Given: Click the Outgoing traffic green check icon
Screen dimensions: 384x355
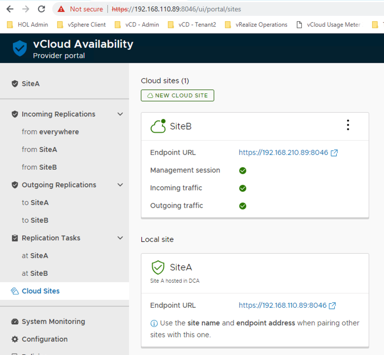Looking at the screenshot, I should tap(243, 206).
